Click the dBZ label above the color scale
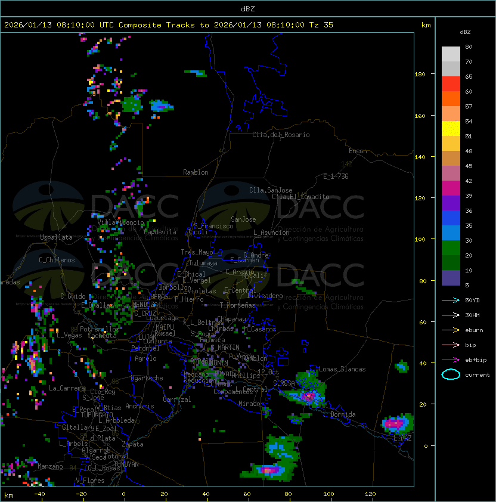The height and width of the screenshot is (502, 496). pos(465,32)
